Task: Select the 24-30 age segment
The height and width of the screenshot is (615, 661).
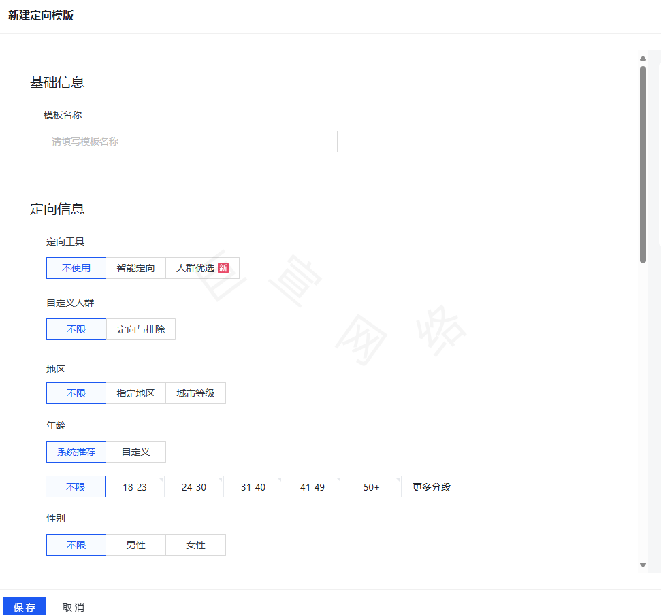Action: 193,486
